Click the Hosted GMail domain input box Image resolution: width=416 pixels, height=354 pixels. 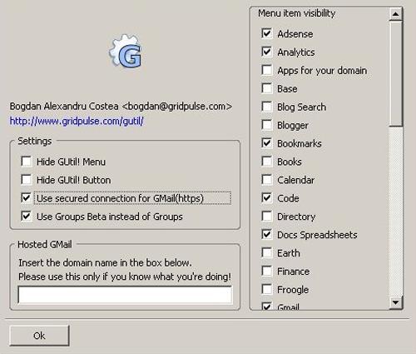(125, 295)
